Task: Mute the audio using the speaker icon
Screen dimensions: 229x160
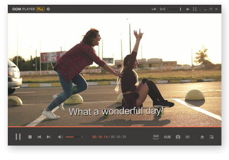Action: coord(60,137)
